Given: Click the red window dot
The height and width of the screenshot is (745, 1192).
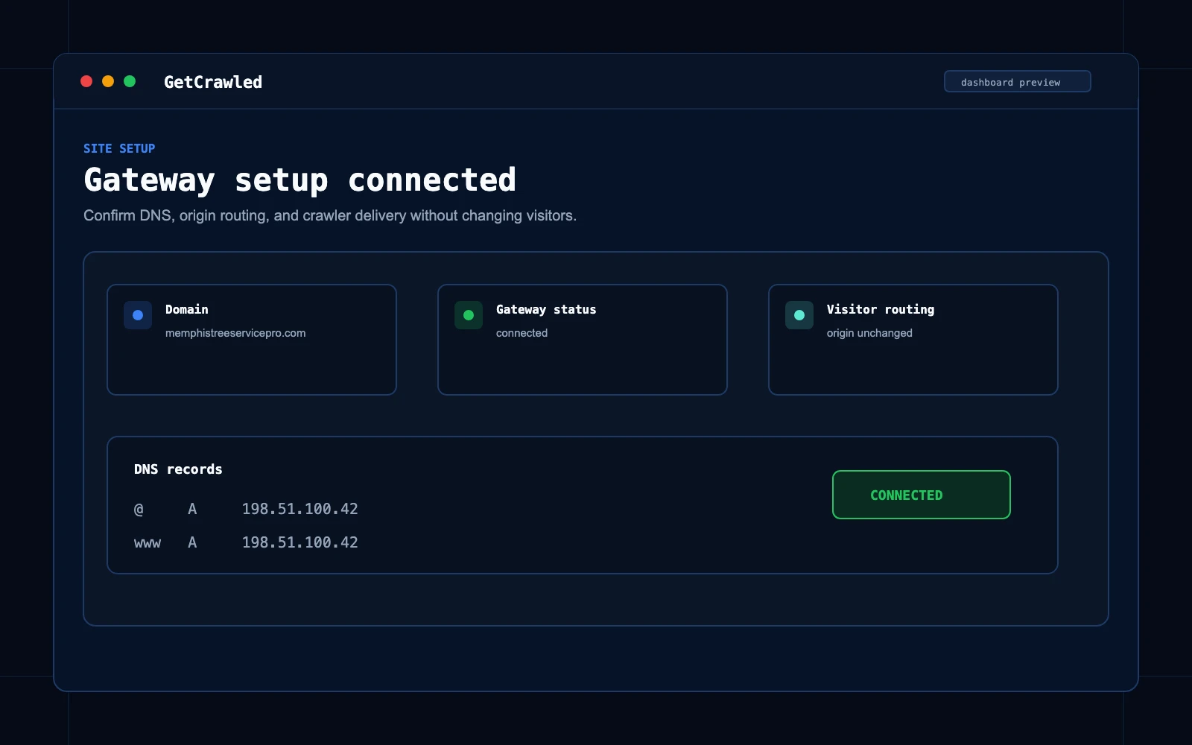Looking at the screenshot, I should 86,81.
